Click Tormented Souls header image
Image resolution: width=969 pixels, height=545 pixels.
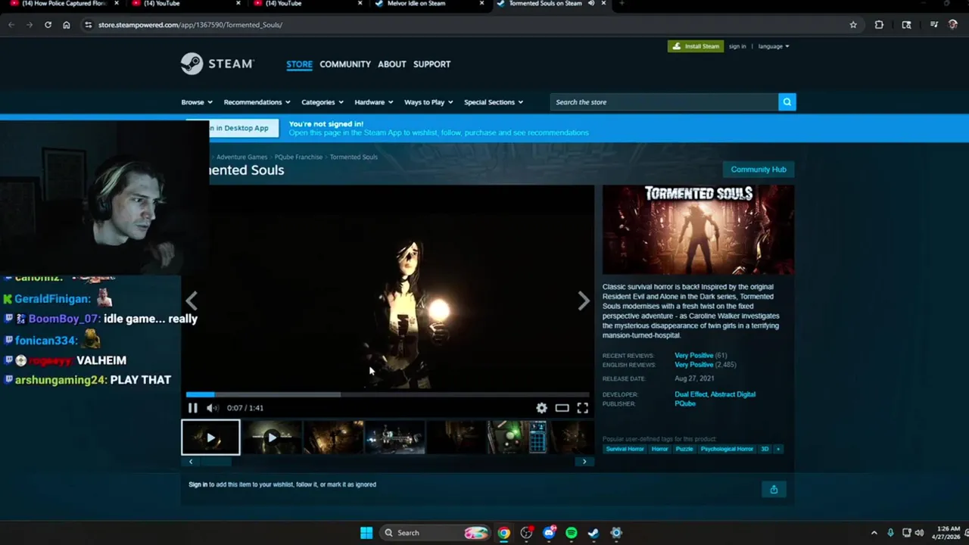click(x=698, y=229)
